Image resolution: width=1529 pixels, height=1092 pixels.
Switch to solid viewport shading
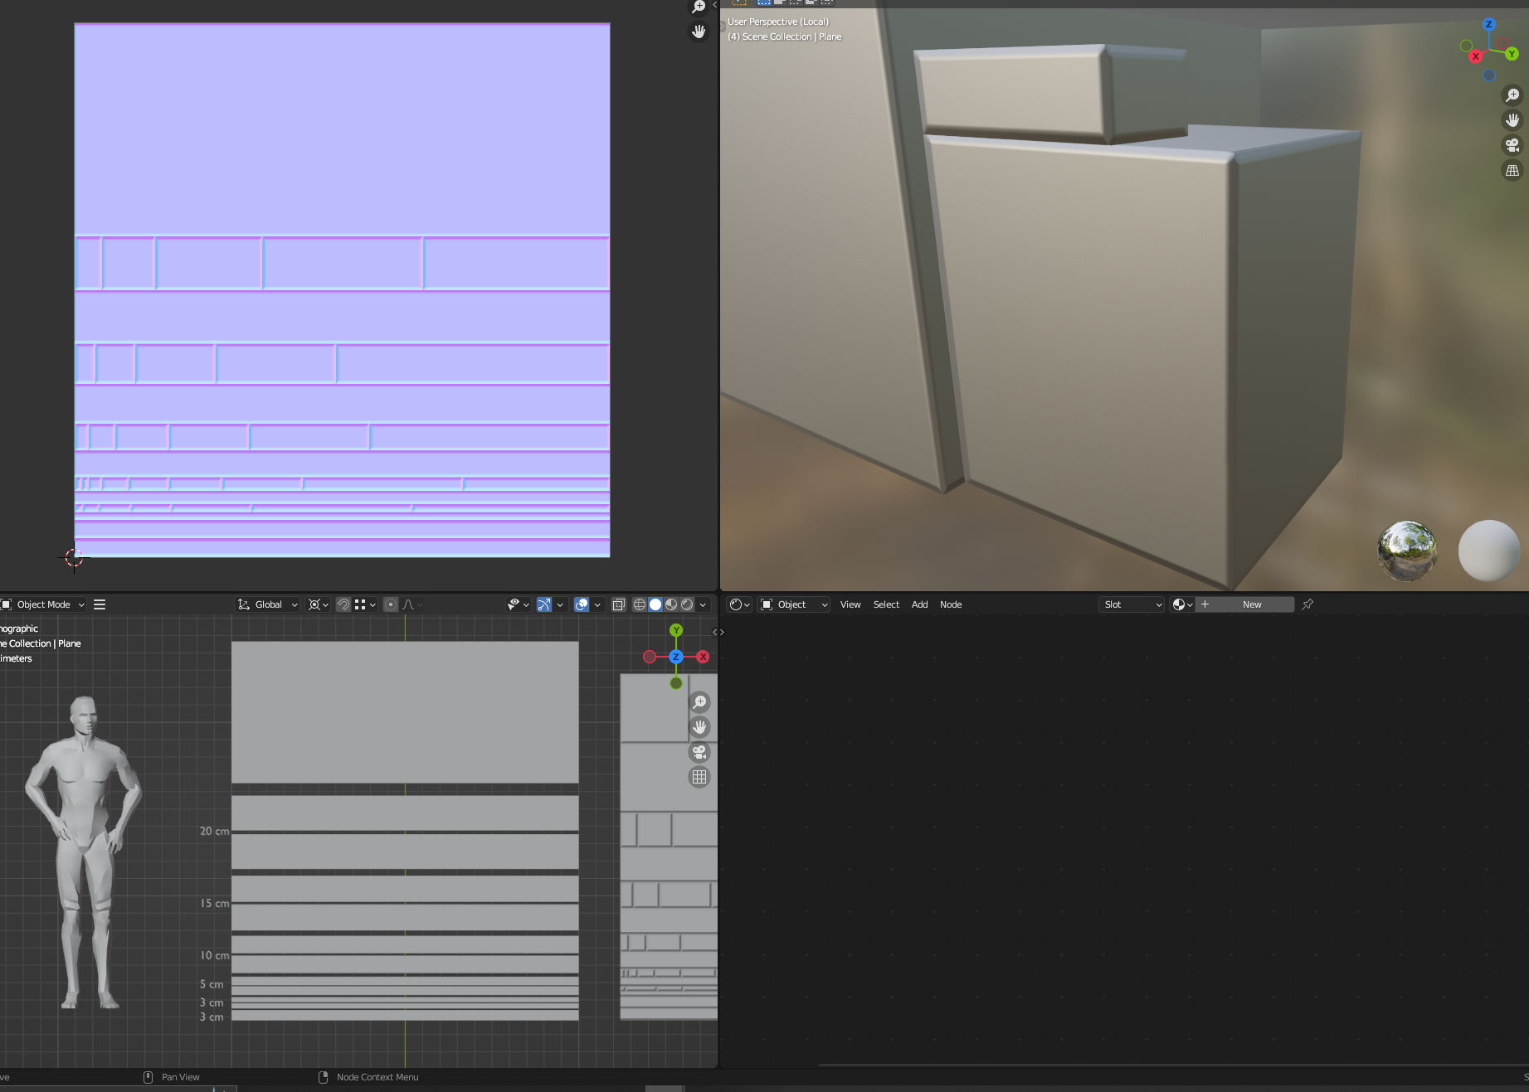pos(655,604)
